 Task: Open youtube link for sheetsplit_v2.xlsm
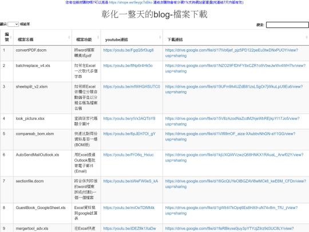132,86
